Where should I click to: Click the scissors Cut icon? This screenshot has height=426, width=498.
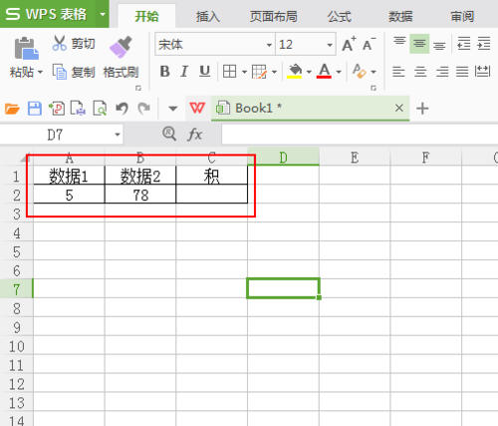(60, 43)
